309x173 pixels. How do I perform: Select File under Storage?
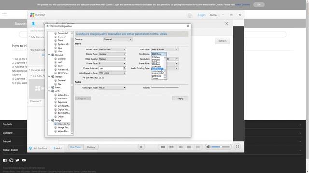point(59,84)
